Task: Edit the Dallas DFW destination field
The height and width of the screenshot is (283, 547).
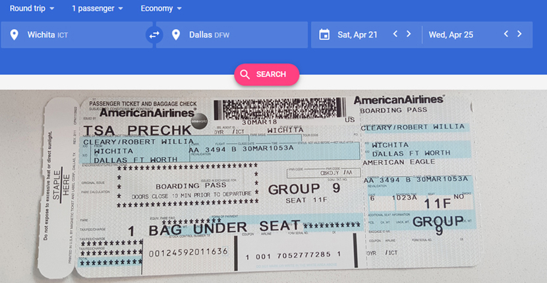Action: coord(231,34)
